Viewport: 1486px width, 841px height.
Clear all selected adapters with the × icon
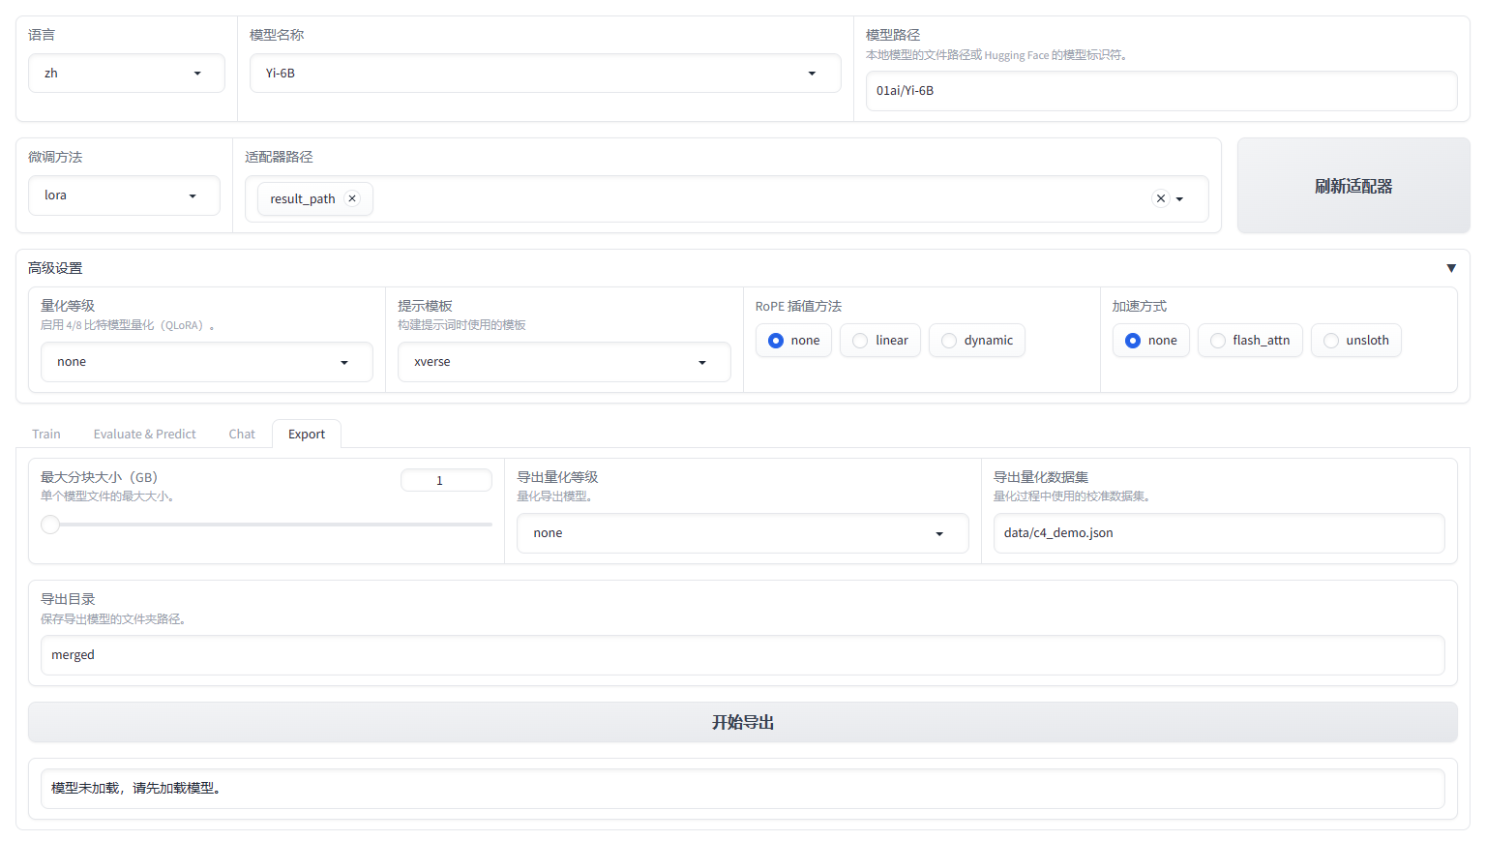[1160, 197]
